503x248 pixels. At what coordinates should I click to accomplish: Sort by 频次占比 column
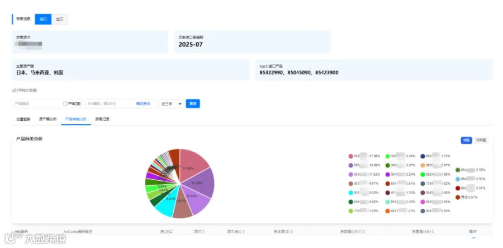click(x=244, y=231)
